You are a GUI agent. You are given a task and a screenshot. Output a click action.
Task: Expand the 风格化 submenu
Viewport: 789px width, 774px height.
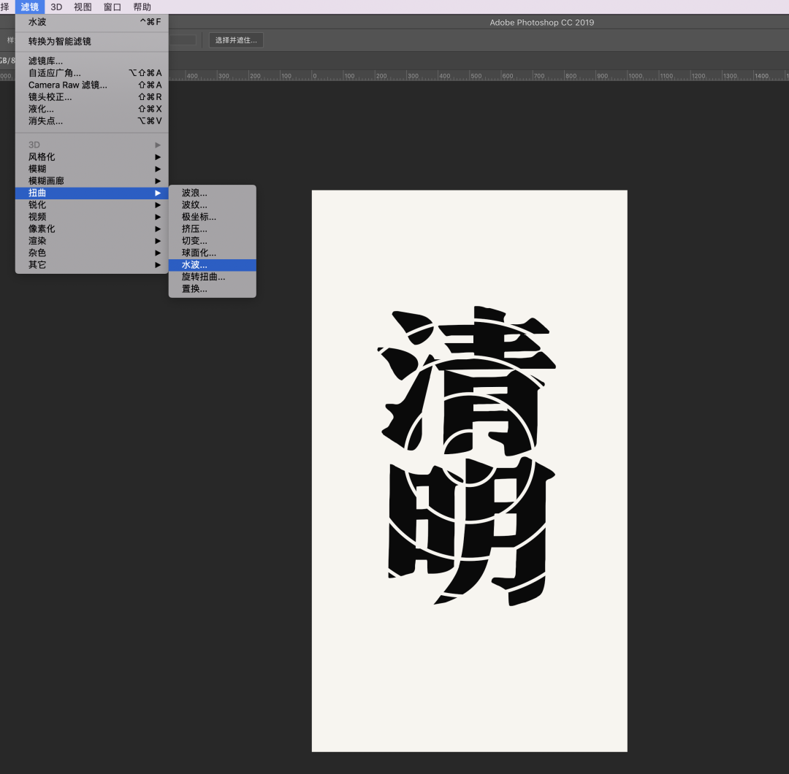tap(42, 157)
